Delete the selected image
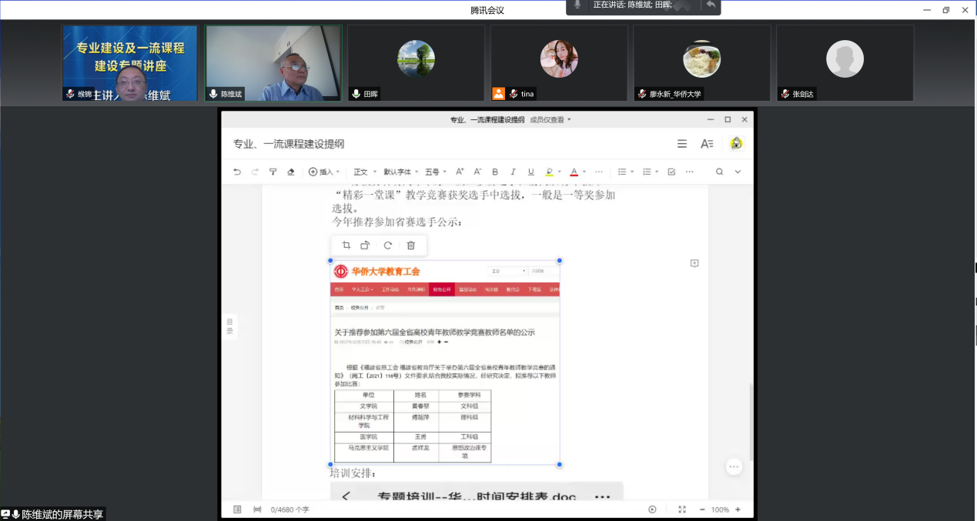The image size is (977, 521). (x=411, y=245)
